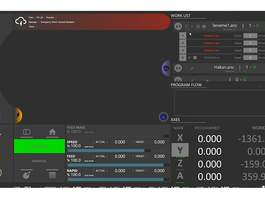Click the Target field for DESENMIX.nc
265x199 pixels.
pyautogui.click(x=250, y=58)
